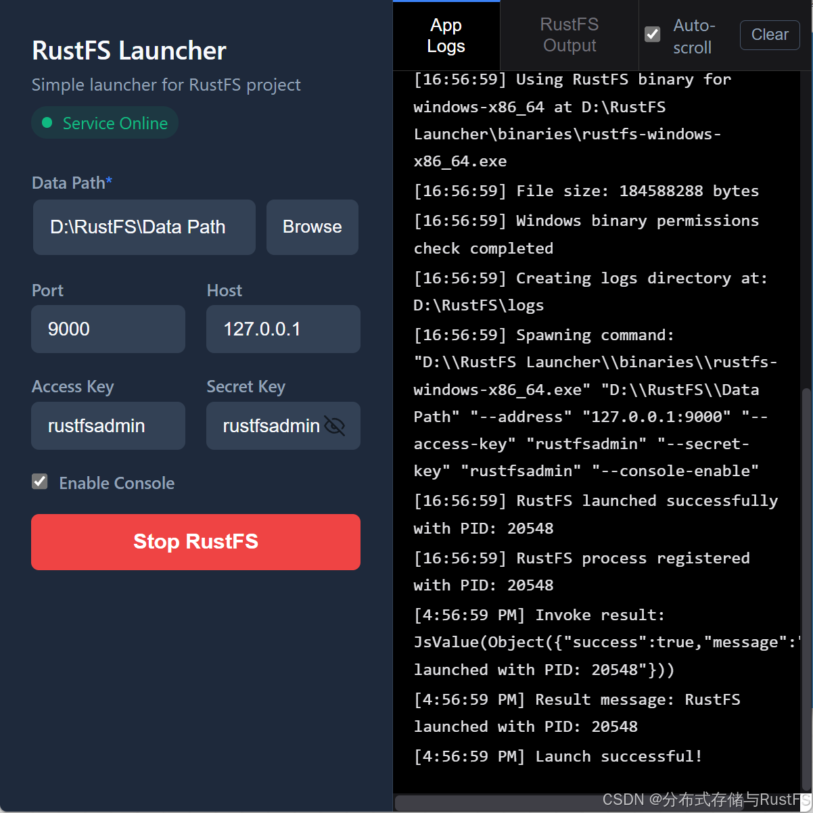
Task: Switch to the App Logs tab
Action: tap(446, 35)
